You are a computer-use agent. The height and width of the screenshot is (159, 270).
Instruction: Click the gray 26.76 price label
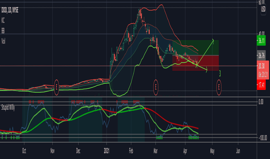(x=261, y=56)
